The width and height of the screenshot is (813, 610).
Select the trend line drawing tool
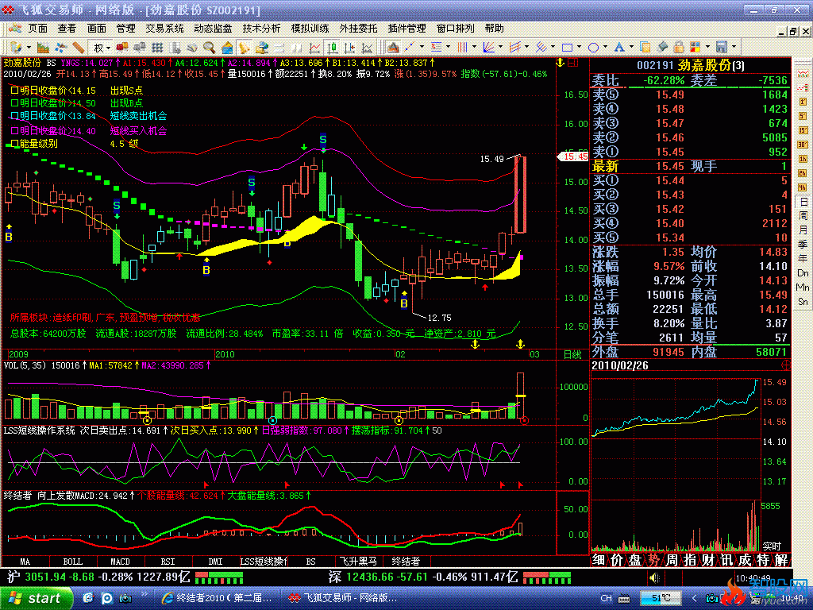pyautogui.click(x=410, y=48)
